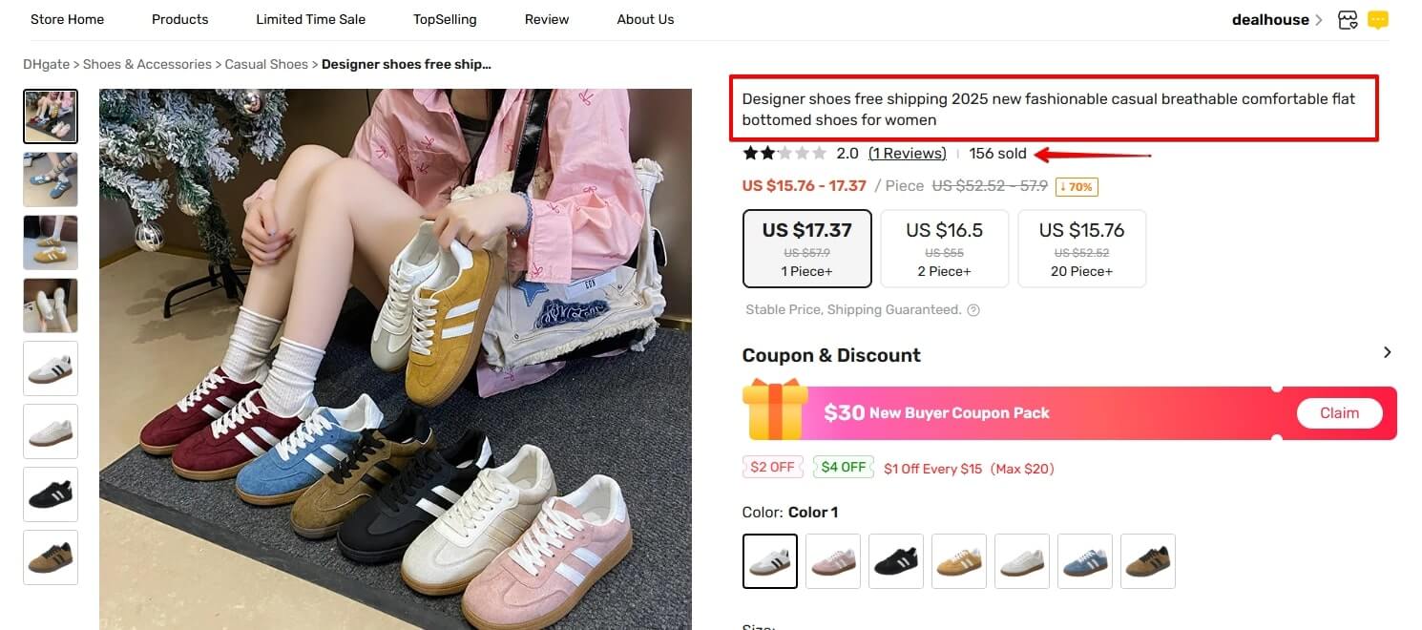The width and height of the screenshot is (1422, 630).
Task: Select the black sneaker color option
Action: point(895,561)
